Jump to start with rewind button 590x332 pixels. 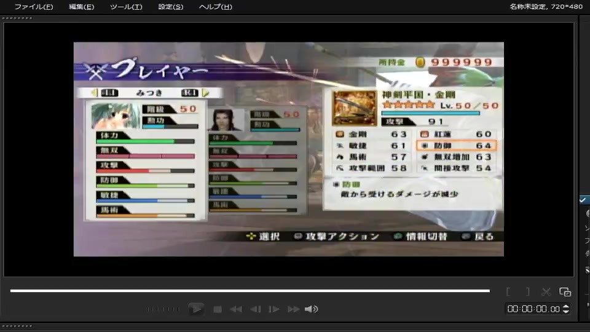(236, 309)
